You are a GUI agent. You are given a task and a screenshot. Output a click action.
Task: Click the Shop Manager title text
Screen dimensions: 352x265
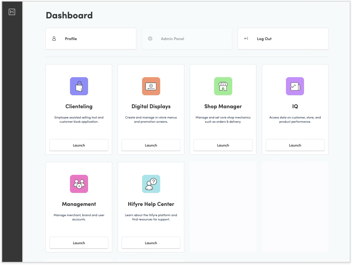[x=223, y=106]
